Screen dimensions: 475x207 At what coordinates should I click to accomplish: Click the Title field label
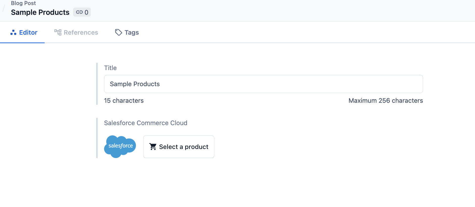[110, 68]
